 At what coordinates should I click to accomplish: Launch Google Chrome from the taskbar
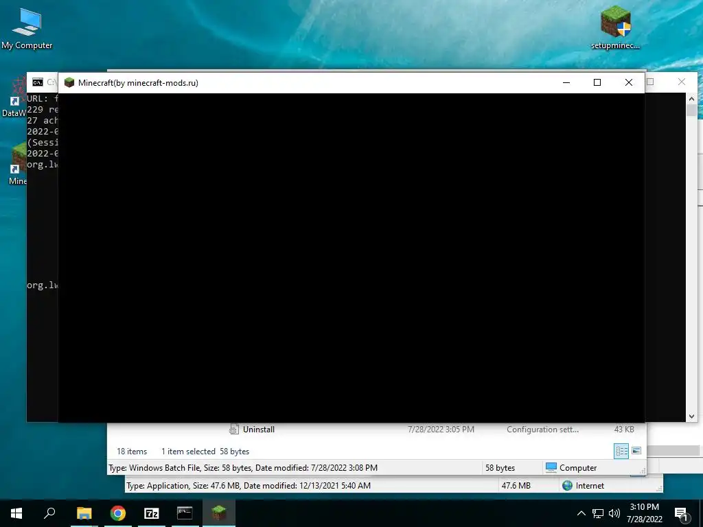[x=118, y=513]
